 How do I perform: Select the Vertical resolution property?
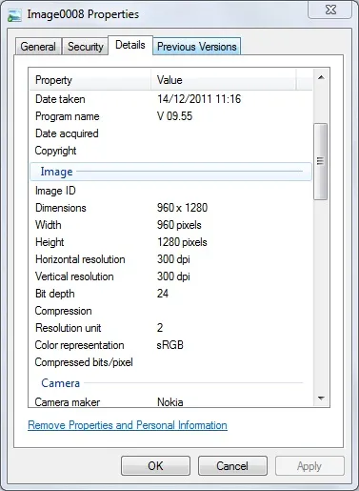[x=74, y=276]
